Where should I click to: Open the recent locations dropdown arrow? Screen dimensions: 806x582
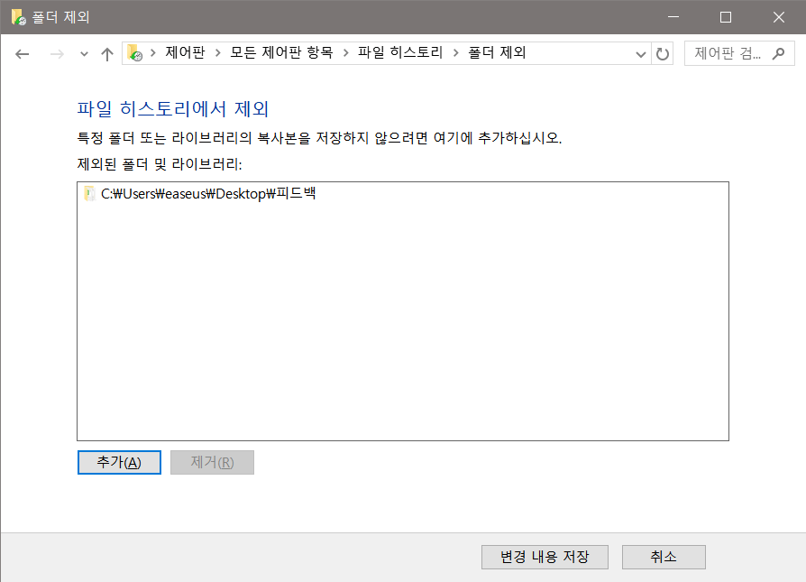[x=83, y=53]
